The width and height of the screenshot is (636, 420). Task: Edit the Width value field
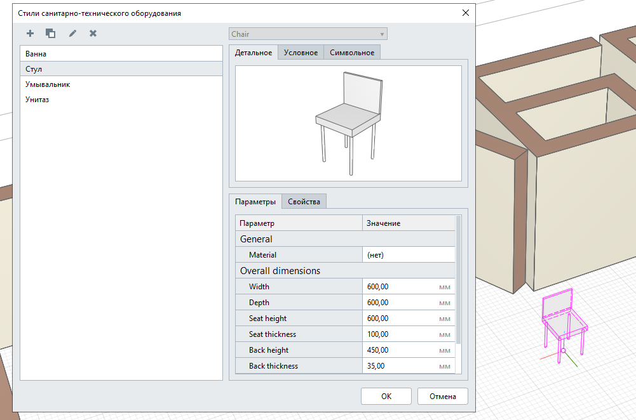402,287
